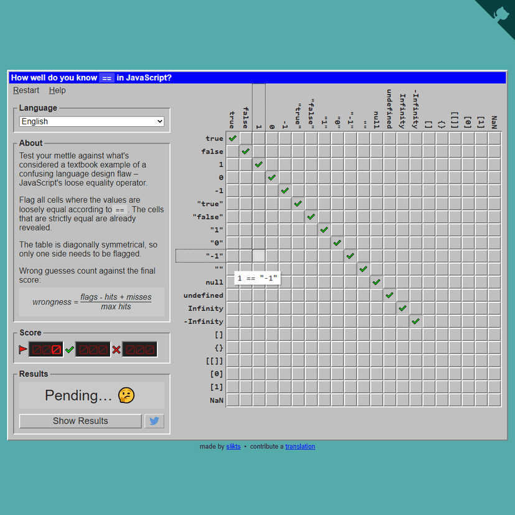Click the green checkmark icon in Score panel
Image resolution: width=515 pixels, height=515 pixels.
coord(70,349)
